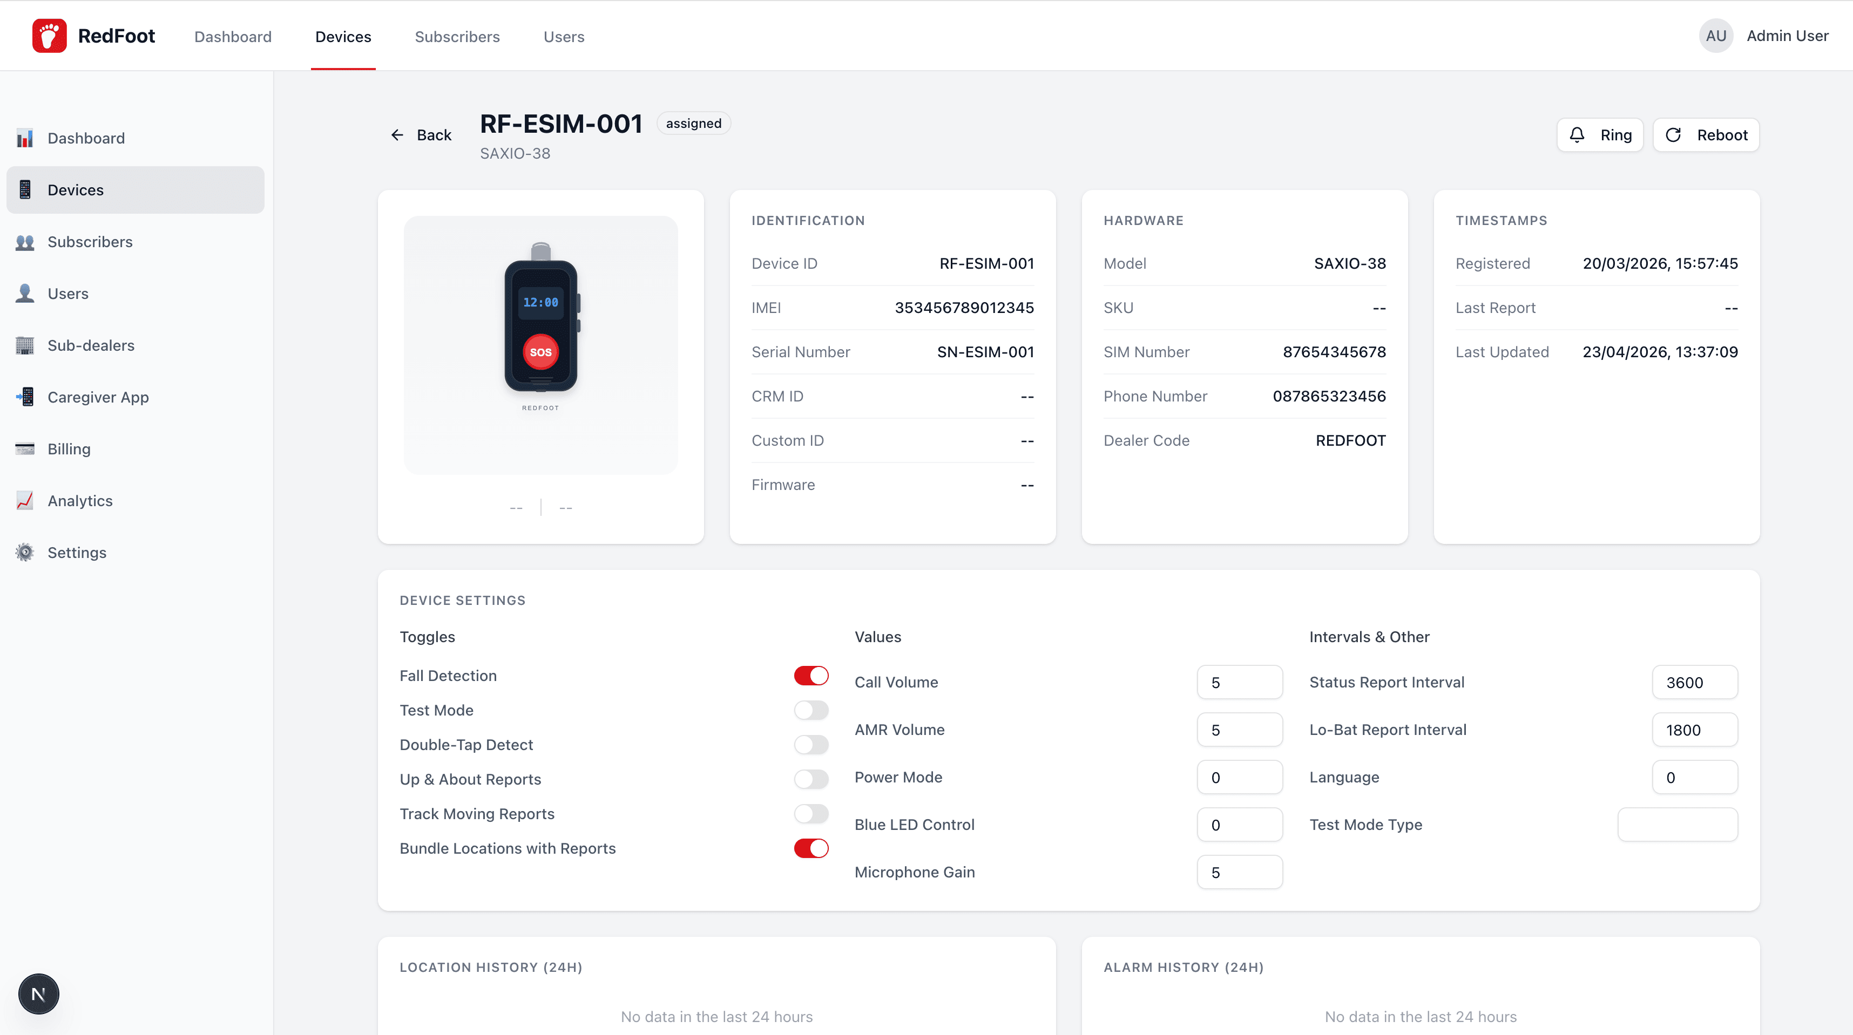Open Dashboard via sidebar chart icon

tap(24, 138)
